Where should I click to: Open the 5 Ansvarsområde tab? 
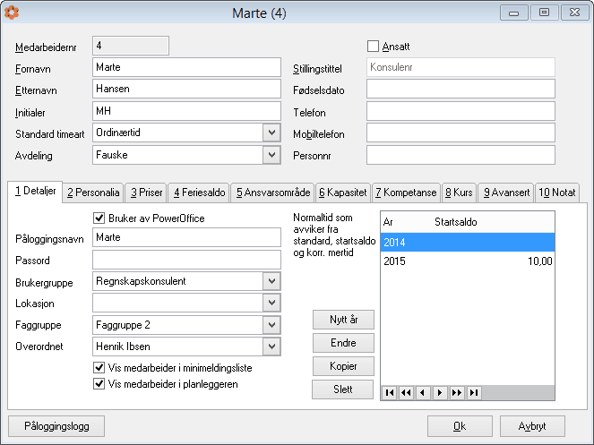(x=273, y=193)
